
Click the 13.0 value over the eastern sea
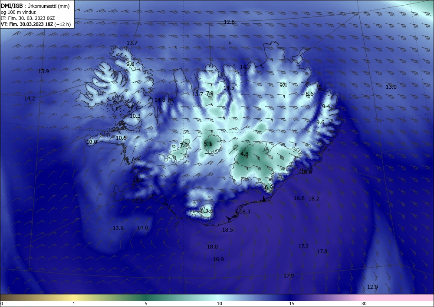tap(391, 87)
